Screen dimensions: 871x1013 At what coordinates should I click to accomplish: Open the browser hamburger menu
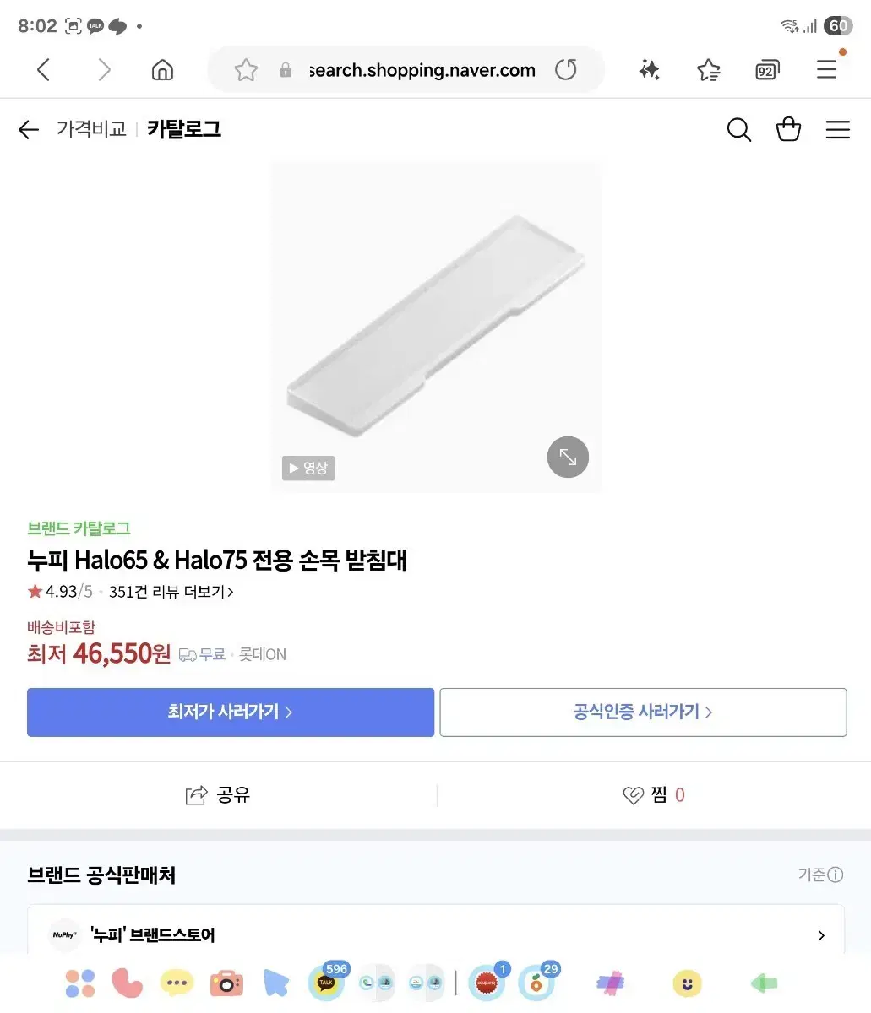[826, 70]
